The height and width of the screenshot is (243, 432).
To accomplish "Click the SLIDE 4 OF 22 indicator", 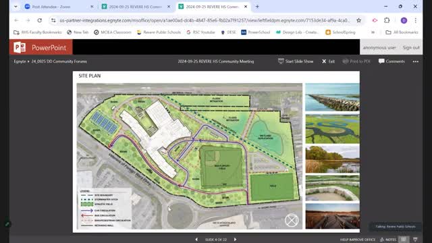I will (x=216, y=240).
